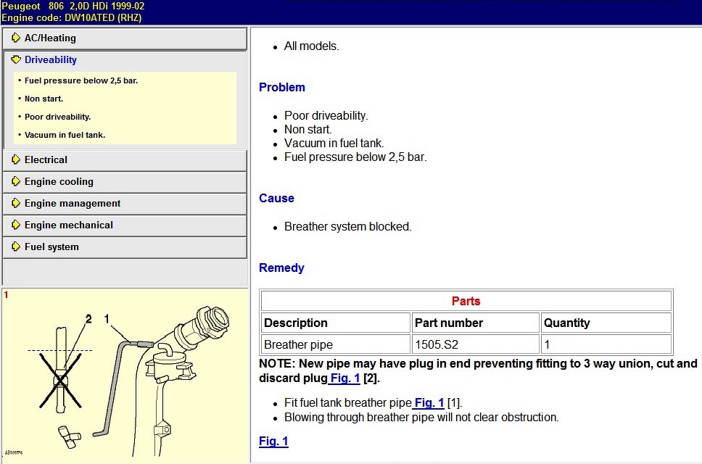Click the Parts table header
This screenshot has height=464, width=702.
coord(466,301)
